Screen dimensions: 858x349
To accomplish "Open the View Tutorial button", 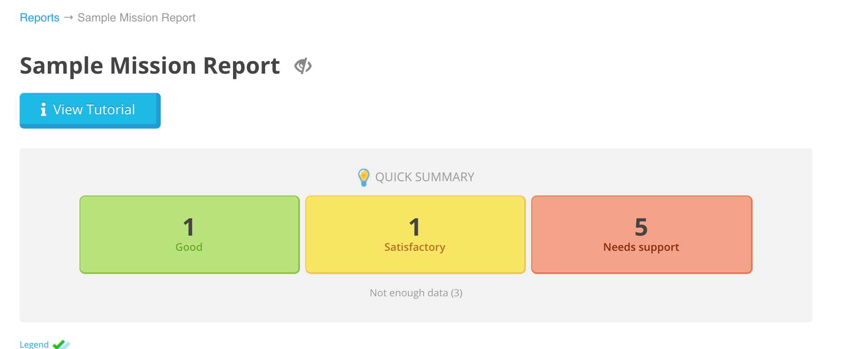I will click(90, 110).
